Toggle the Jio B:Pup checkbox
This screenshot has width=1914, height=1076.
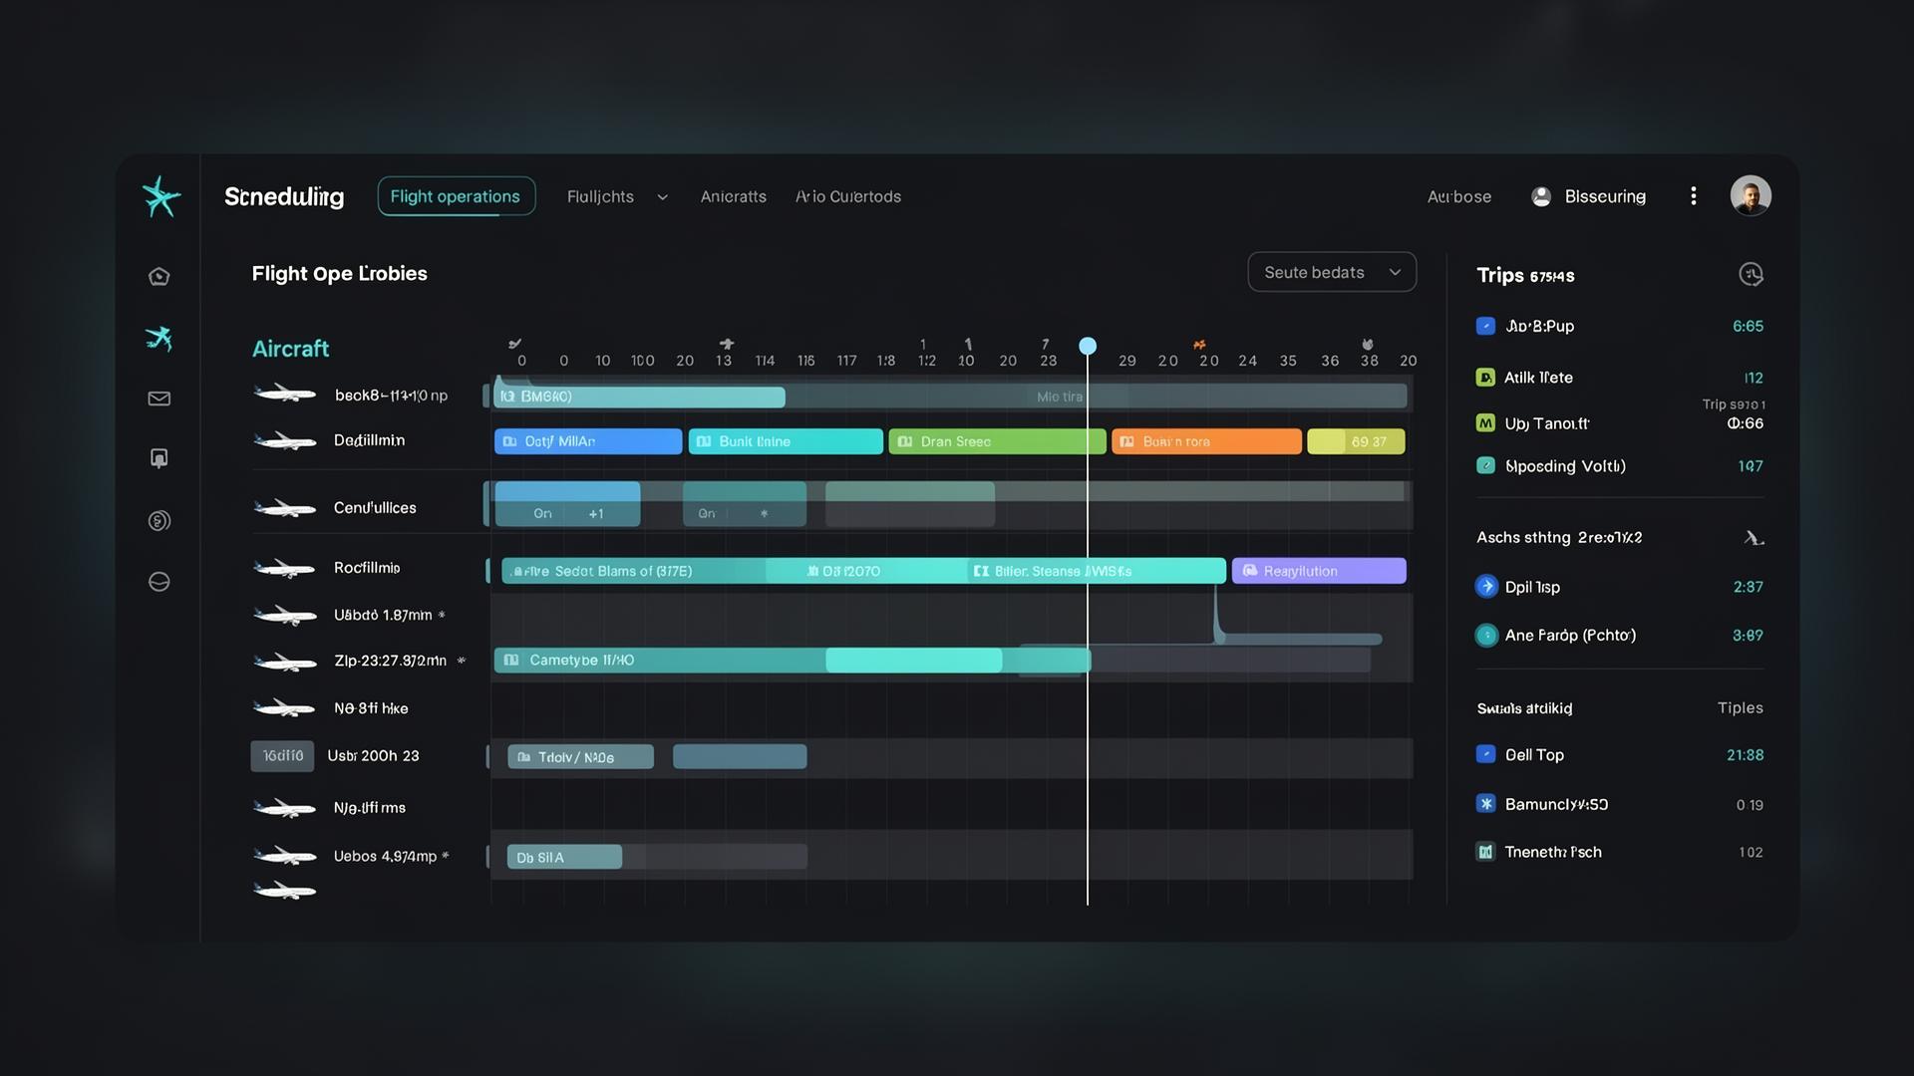pos(1485,326)
